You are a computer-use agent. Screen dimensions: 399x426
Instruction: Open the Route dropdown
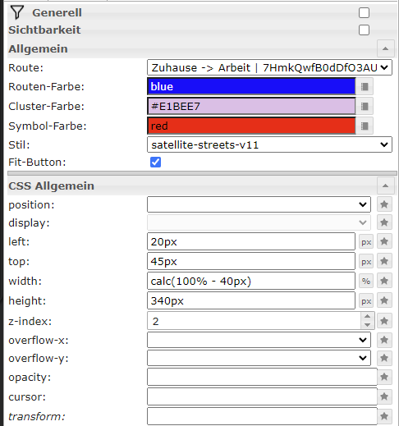pos(269,67)
